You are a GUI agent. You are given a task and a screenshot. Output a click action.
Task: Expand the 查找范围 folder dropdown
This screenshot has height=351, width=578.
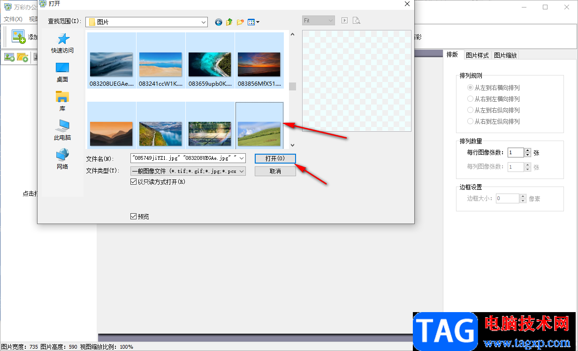tap(204, 22)
